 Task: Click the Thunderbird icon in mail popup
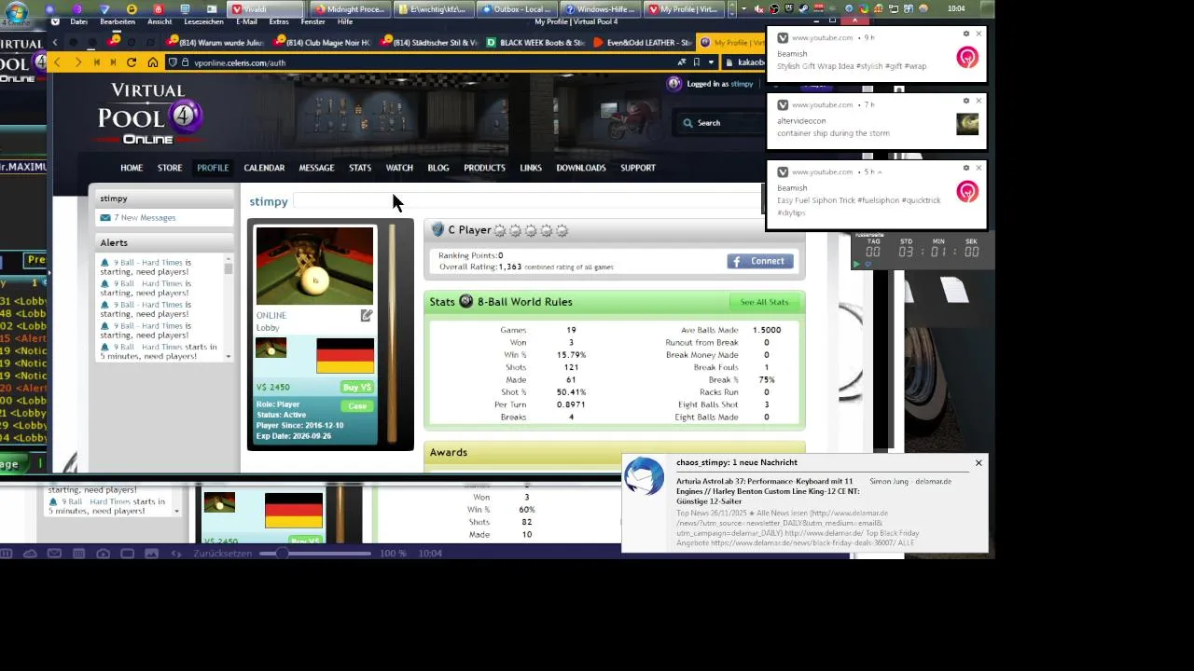point(644,477)
